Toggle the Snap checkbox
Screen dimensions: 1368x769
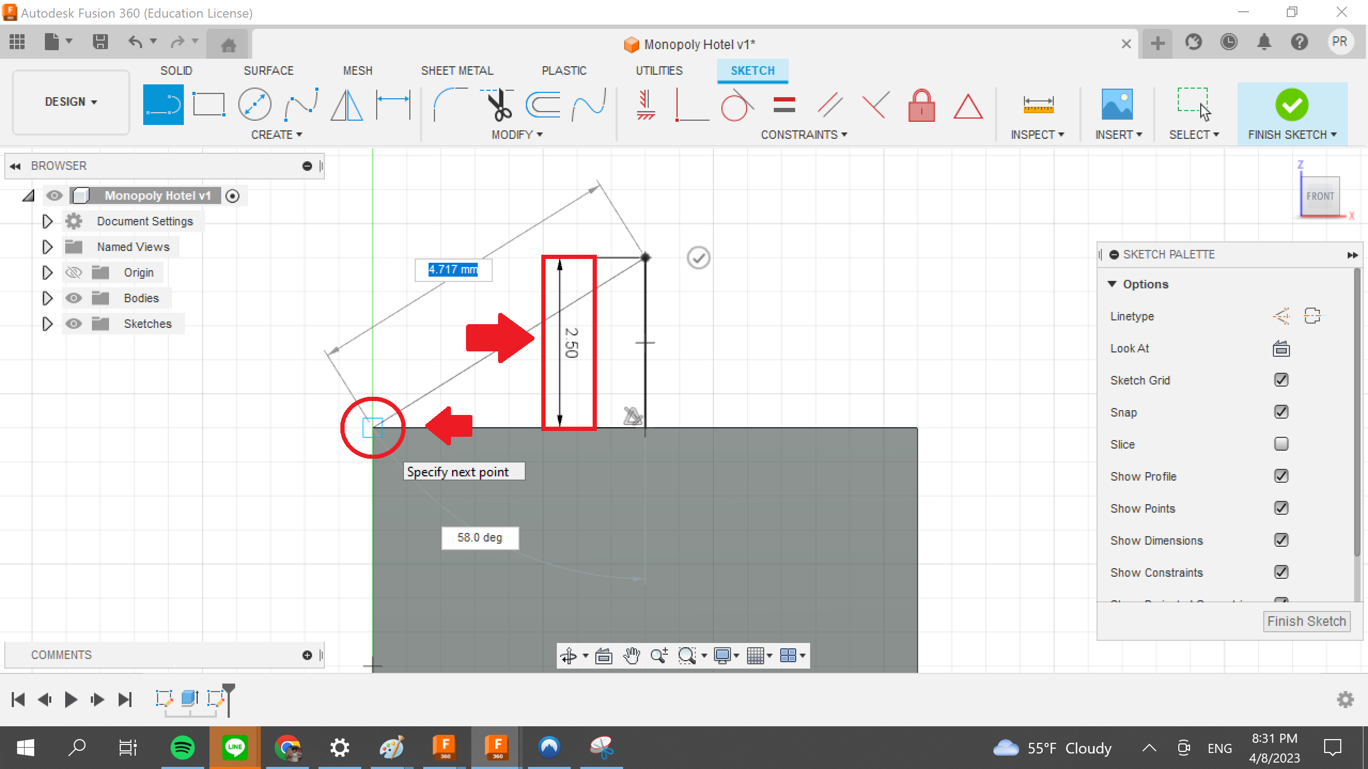[x=1281, y=412]
